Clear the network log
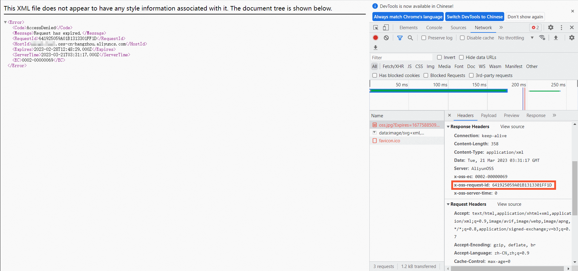This screenshot has width=578, height=271. tap(386, 38)
